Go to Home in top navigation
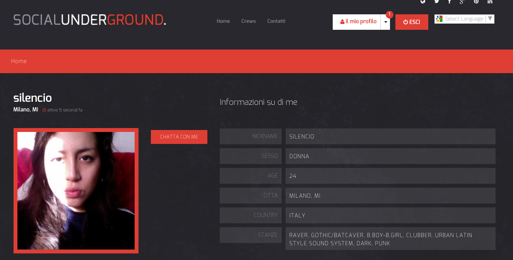The image size is (513, 260). click(223, 21)
